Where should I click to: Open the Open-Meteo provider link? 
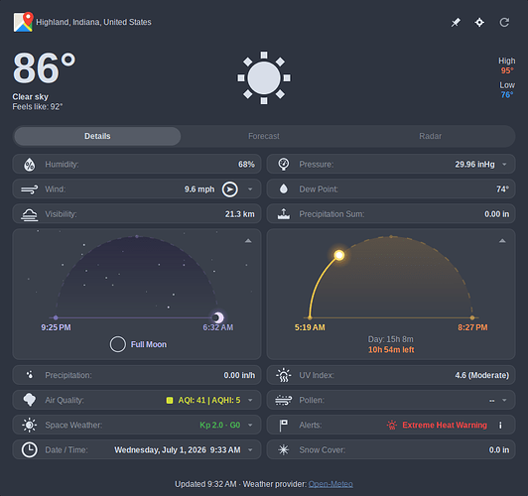330,484
